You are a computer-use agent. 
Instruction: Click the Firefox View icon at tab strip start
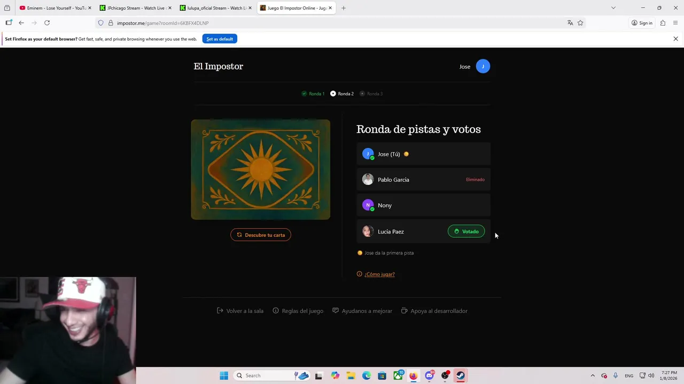pyautogui.click(x=7, y=8)
